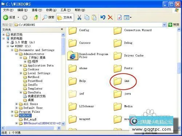Select the ehome folder icon
The width and height of the screenshot is (182, 136).
point(72,69)
